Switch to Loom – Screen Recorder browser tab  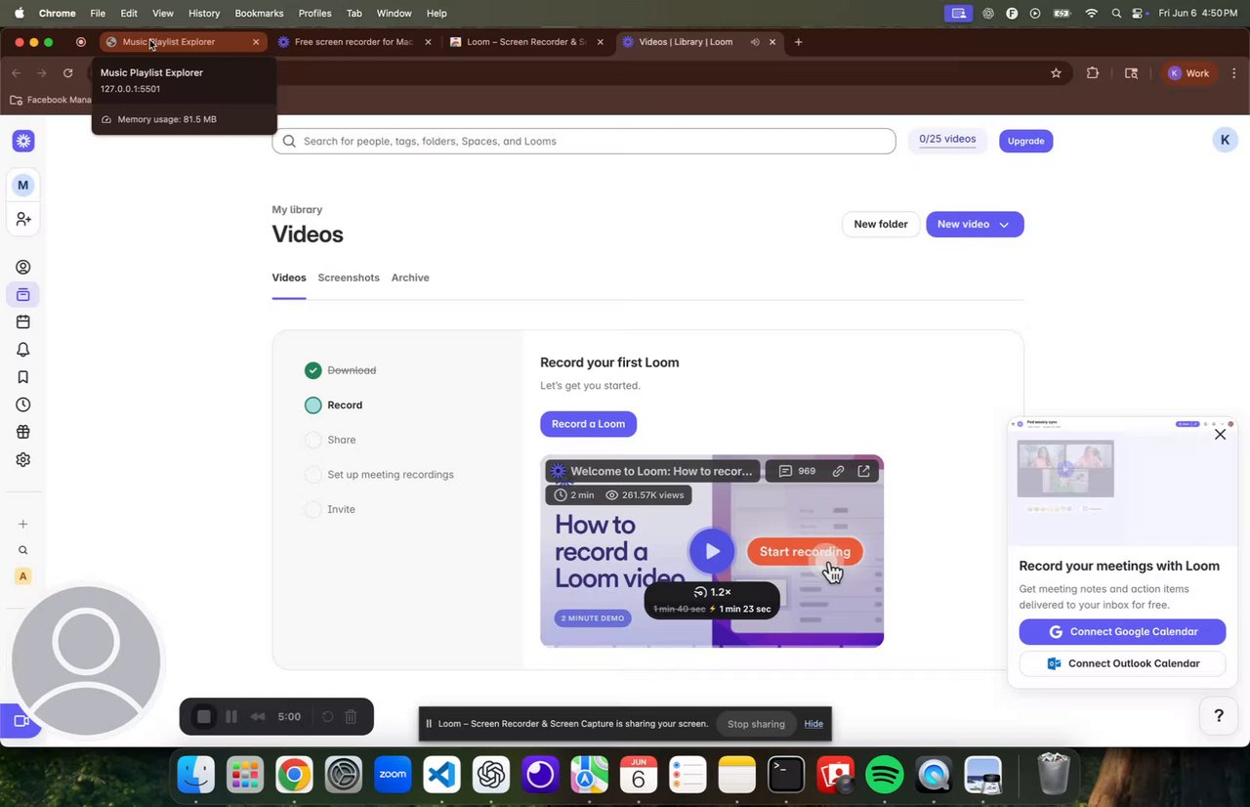point(527,42)
